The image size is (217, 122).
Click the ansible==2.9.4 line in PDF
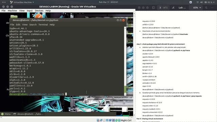click(x=148, y=54)
